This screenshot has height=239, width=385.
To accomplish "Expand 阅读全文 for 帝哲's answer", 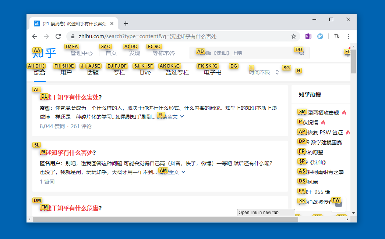I will point(170,117).
